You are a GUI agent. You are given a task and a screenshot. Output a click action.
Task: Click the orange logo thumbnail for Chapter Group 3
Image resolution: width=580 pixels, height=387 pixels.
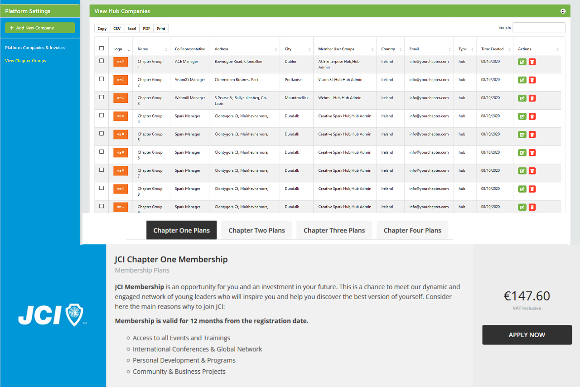(x=120, y=98)
